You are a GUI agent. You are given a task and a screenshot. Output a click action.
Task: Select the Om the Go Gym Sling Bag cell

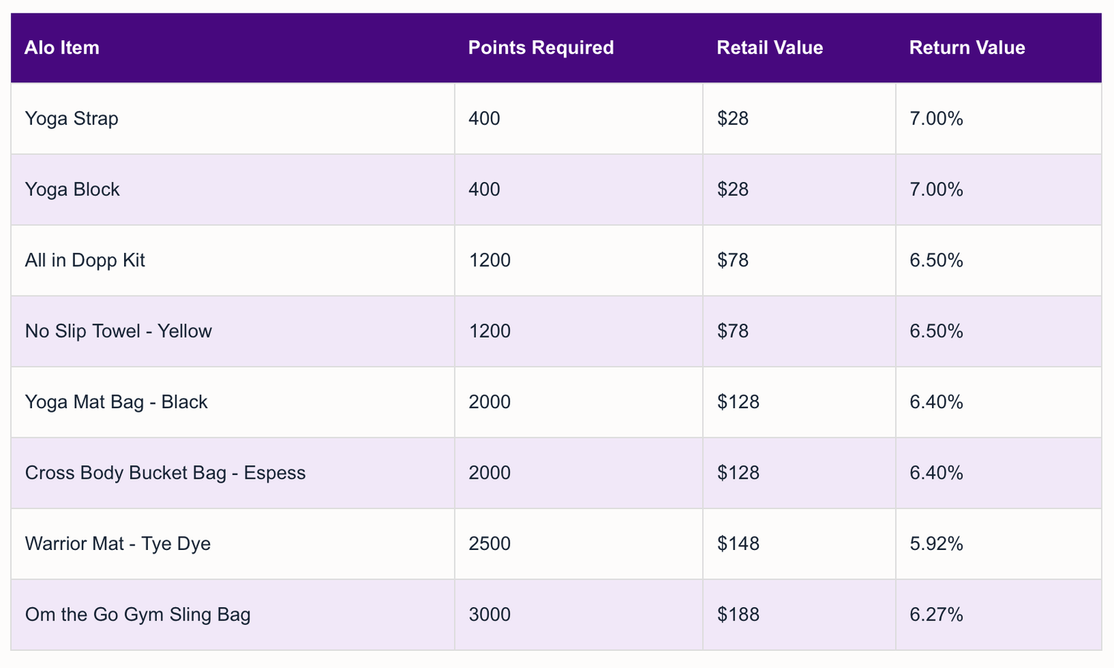[138, 615]
